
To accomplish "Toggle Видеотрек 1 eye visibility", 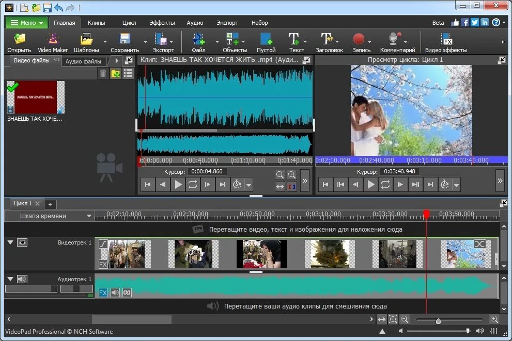I will pyautogui.click(x=22, y=242).
